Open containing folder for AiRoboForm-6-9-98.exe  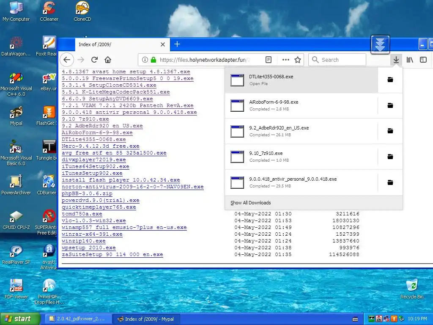[x=390, y=105]
